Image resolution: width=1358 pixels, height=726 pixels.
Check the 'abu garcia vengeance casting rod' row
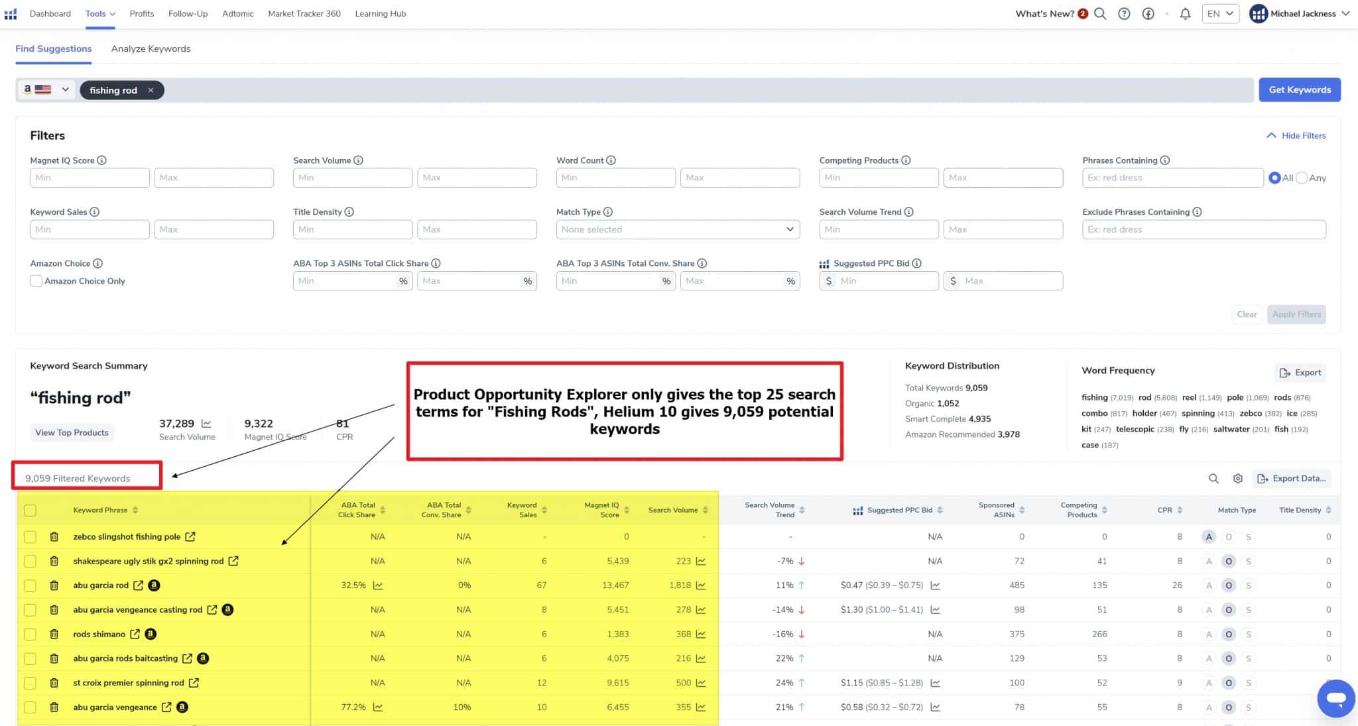coord(30,609)
